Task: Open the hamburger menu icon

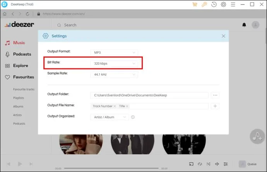Action: (x=233, y=4)
